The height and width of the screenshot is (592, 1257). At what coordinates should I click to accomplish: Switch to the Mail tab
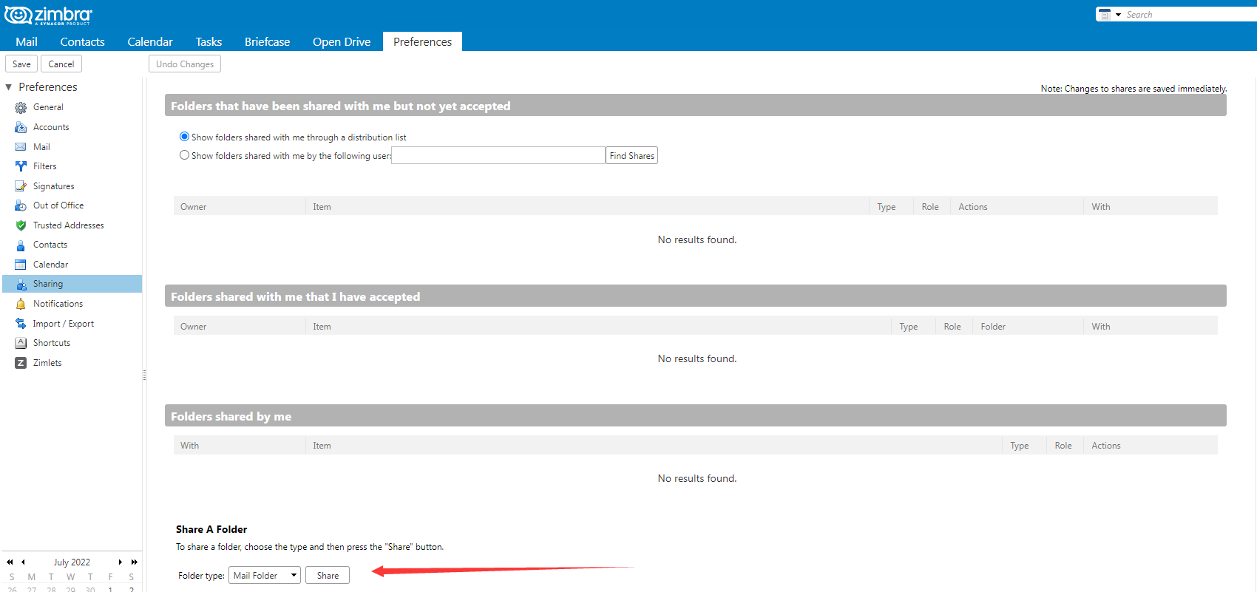coord(27,42)
